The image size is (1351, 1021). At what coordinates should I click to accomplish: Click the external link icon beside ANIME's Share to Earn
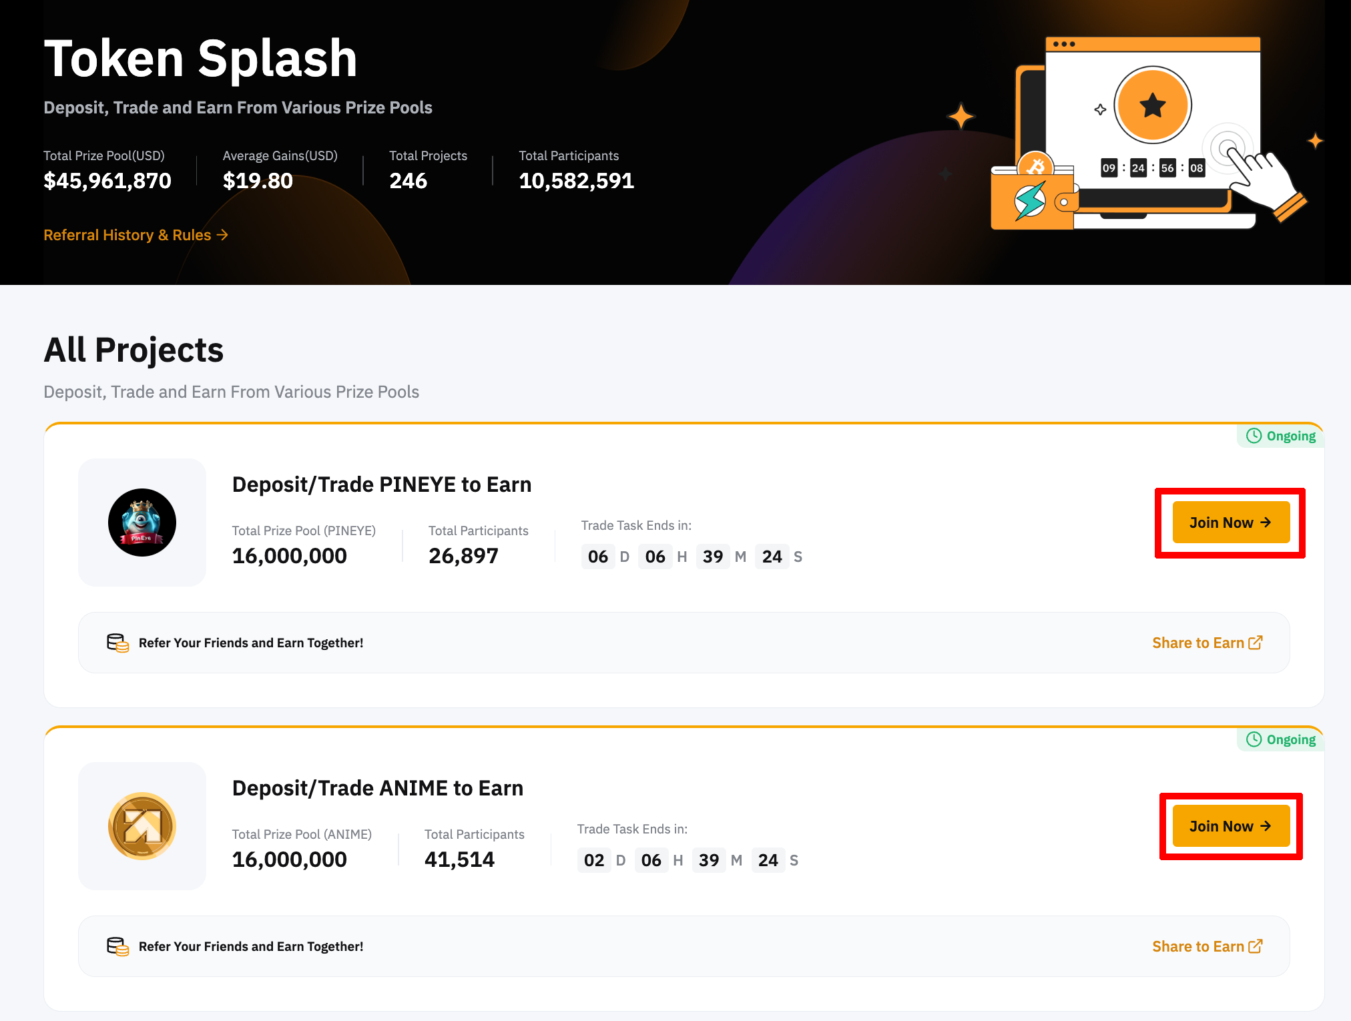tap(1256, 946)
